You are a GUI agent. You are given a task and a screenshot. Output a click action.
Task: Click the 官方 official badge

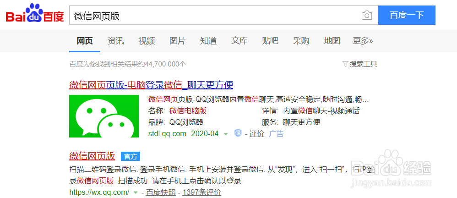tap(131, 157)
